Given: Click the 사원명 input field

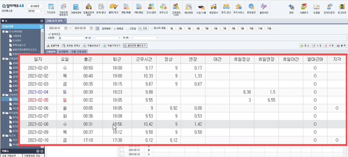Looking at the screenshot, I should point(70,38).
